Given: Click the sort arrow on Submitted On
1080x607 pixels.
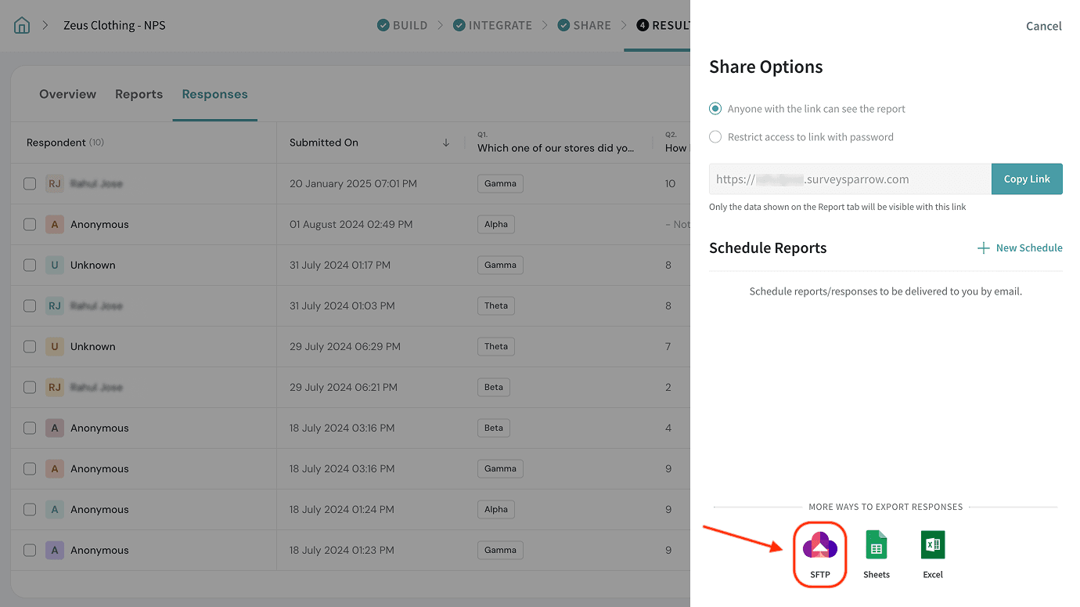Looking at the screenshot, I should (446, 143).
